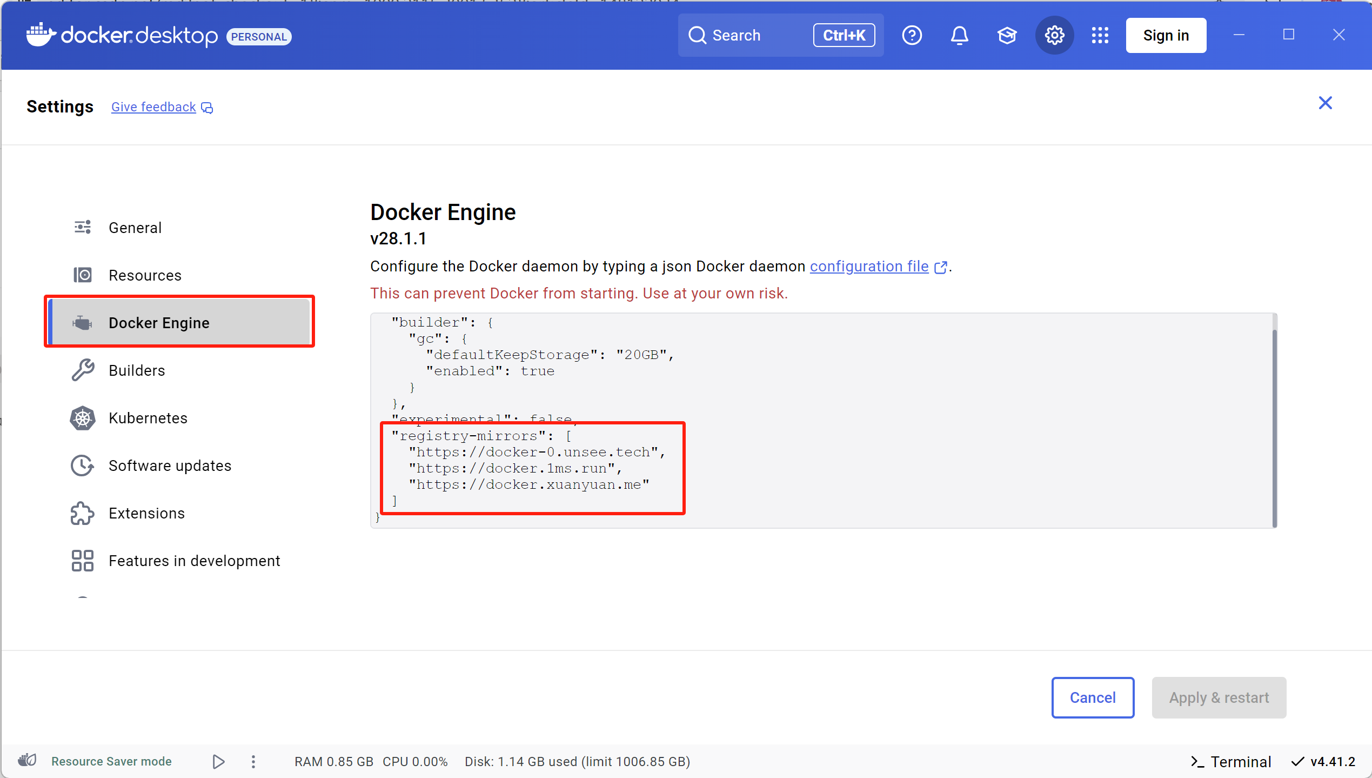The image size is (1372, 778).
Task: Click the help question mark icon
Action: point(912,36)
